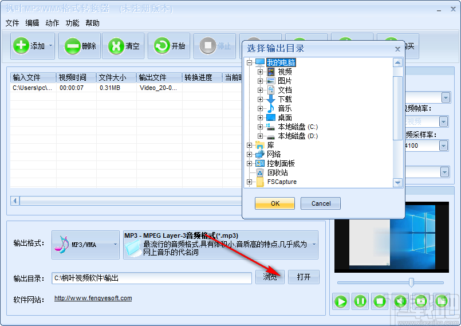Click the 视频时间 column header
This screenshot has width=461, height=326.
click(x=76, y=77)
